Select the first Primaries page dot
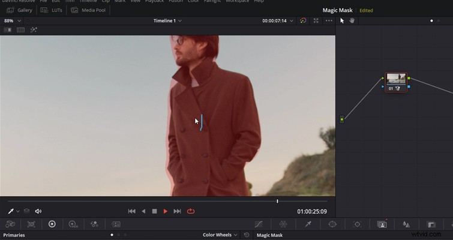This screenshot has height=240, width=453. pos(112,235)
